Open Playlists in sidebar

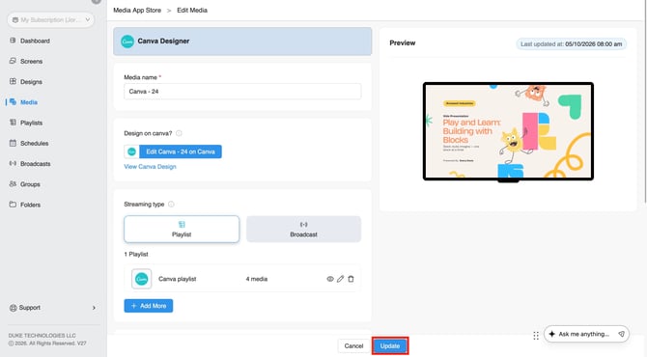coord(31,123)
